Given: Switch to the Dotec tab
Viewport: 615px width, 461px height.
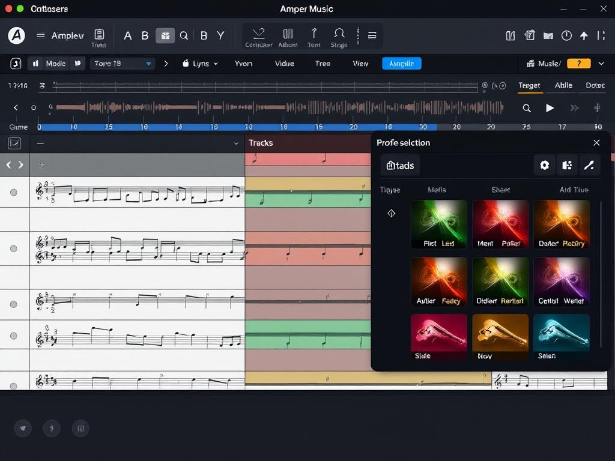Looking at the screenshot, I should (x=595, y=85).
